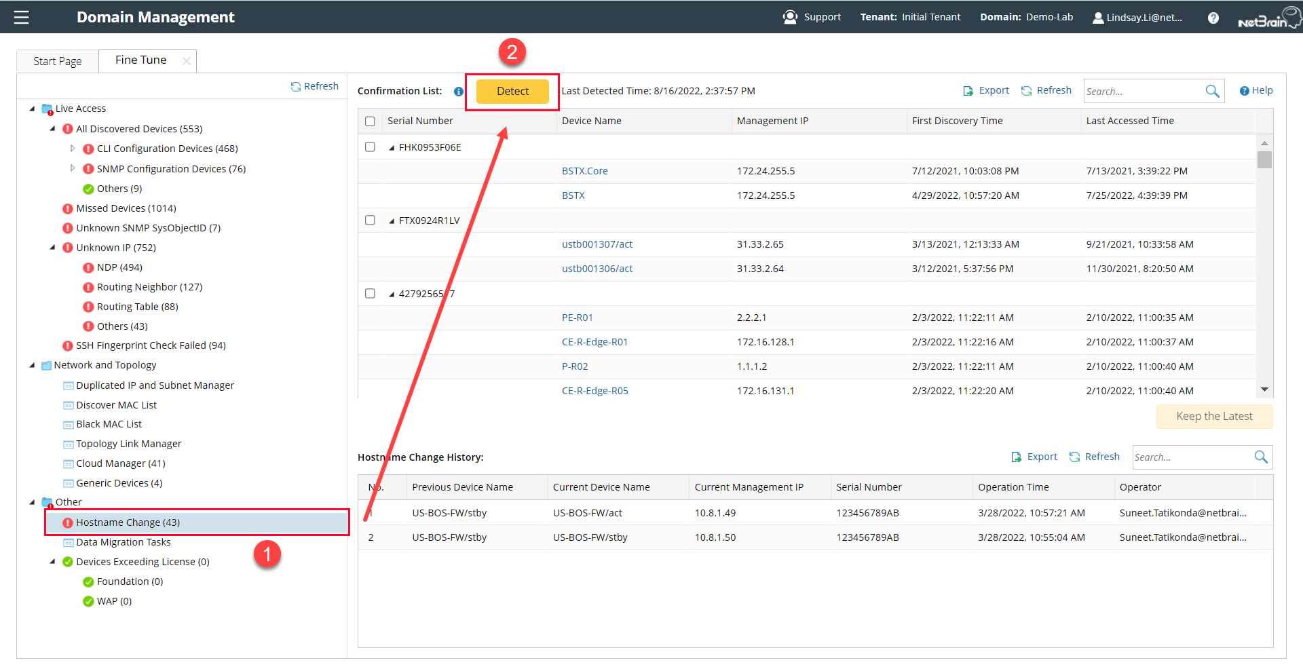Expand the CLI Configuration Devices node
The height and width of the screenshot is (669, 1303).
pos(73,148)
